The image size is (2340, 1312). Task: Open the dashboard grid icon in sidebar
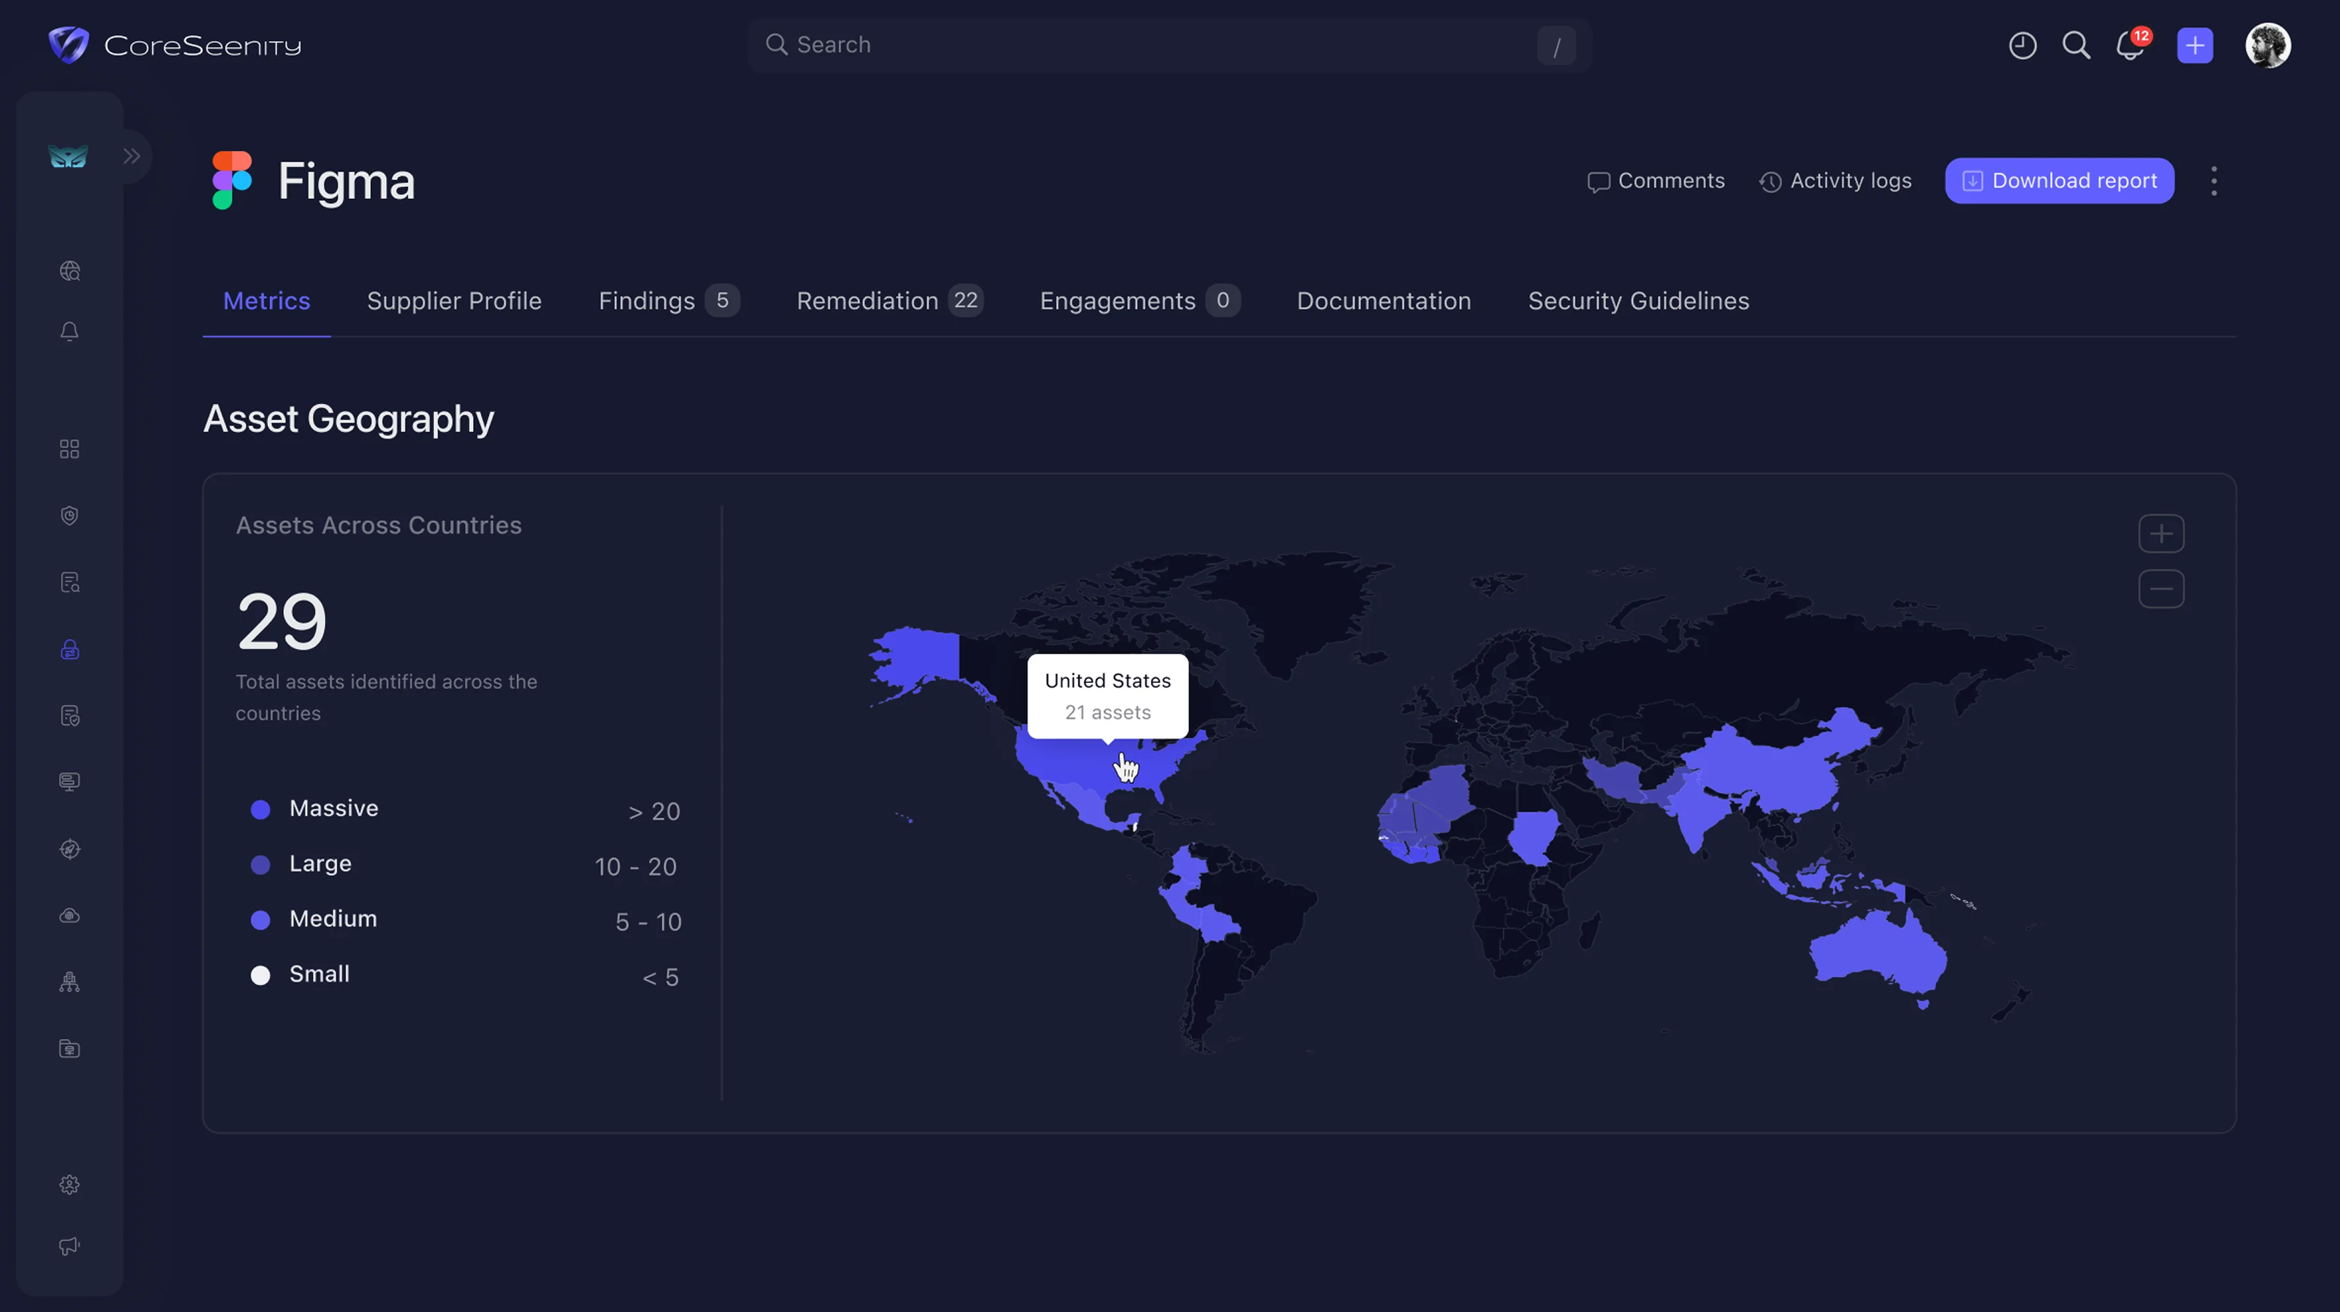[70, 449]
